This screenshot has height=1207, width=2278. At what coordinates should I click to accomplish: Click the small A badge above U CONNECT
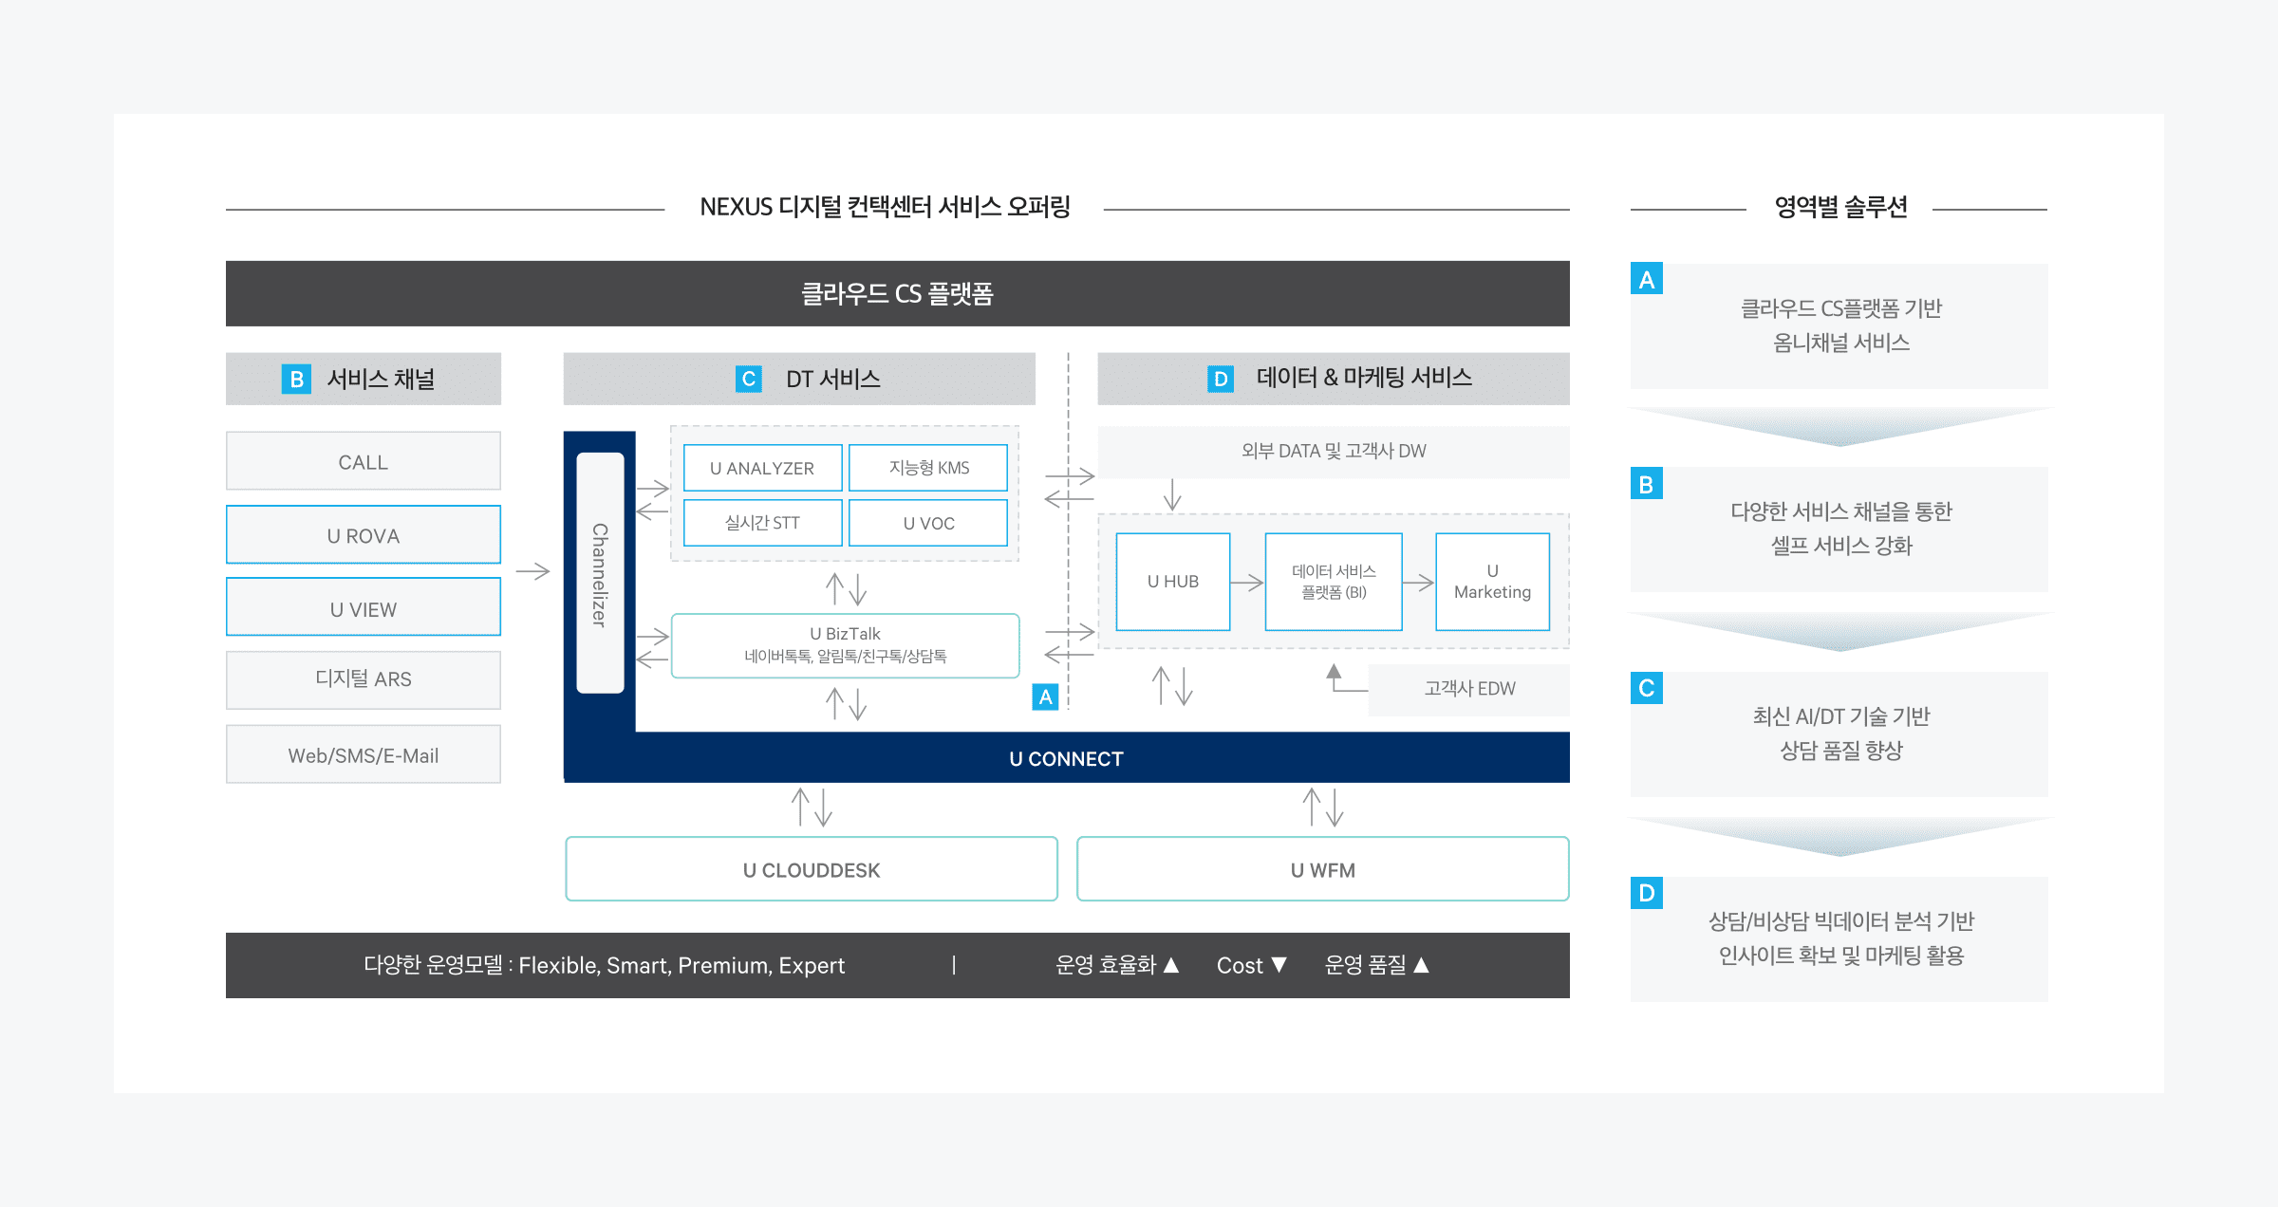(1044, 696)
